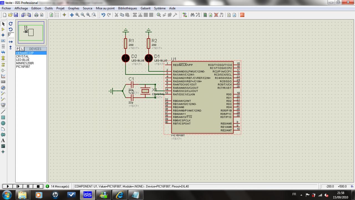Screen dimensions: 355x200
Task: Generate bill of materials
Action: pyautogui.click(x=229, y=15)
